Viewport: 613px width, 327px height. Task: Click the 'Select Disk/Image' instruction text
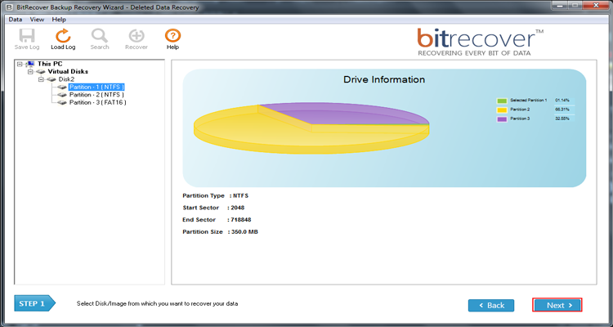coord(157,303)
